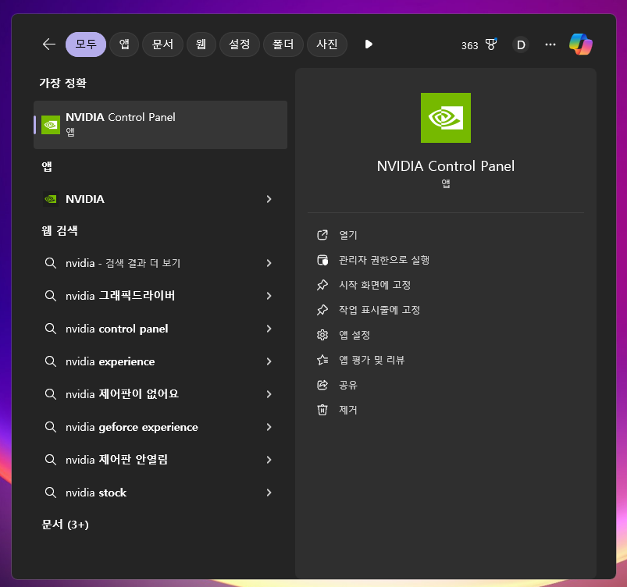Viewport: 627px width, 587px height.
Task: Open the three-dots more options menu
Action: (x=550, y=44)
